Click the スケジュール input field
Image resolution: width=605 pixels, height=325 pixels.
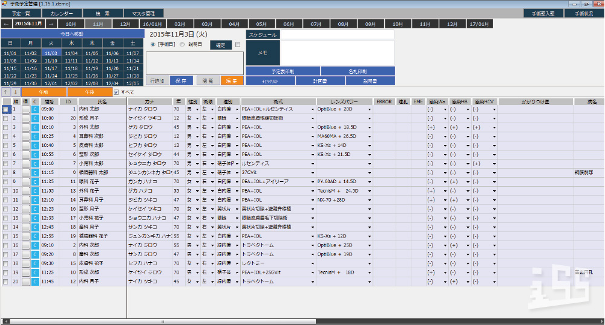tap(337, 34)
